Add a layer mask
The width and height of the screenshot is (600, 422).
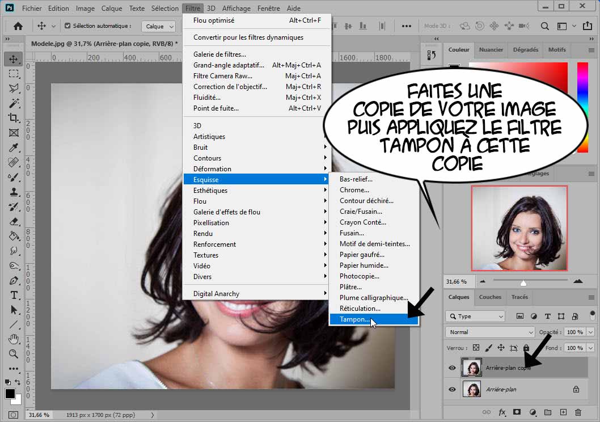(x=517, y=412)
